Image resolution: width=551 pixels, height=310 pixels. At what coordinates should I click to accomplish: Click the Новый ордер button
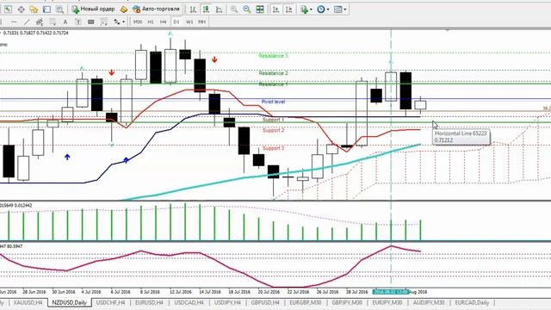click(93, 9)
